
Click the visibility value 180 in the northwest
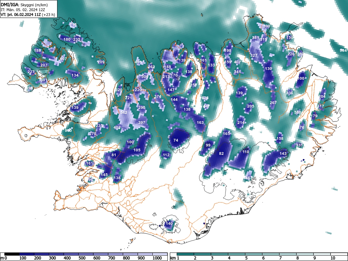(x=67, y=39)
